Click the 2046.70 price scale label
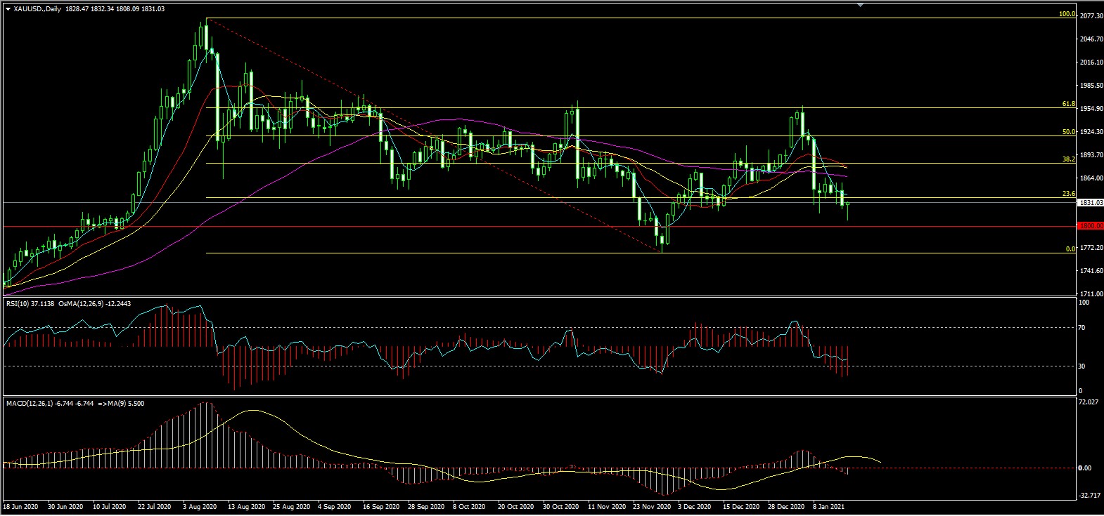 coord(1091,39)
